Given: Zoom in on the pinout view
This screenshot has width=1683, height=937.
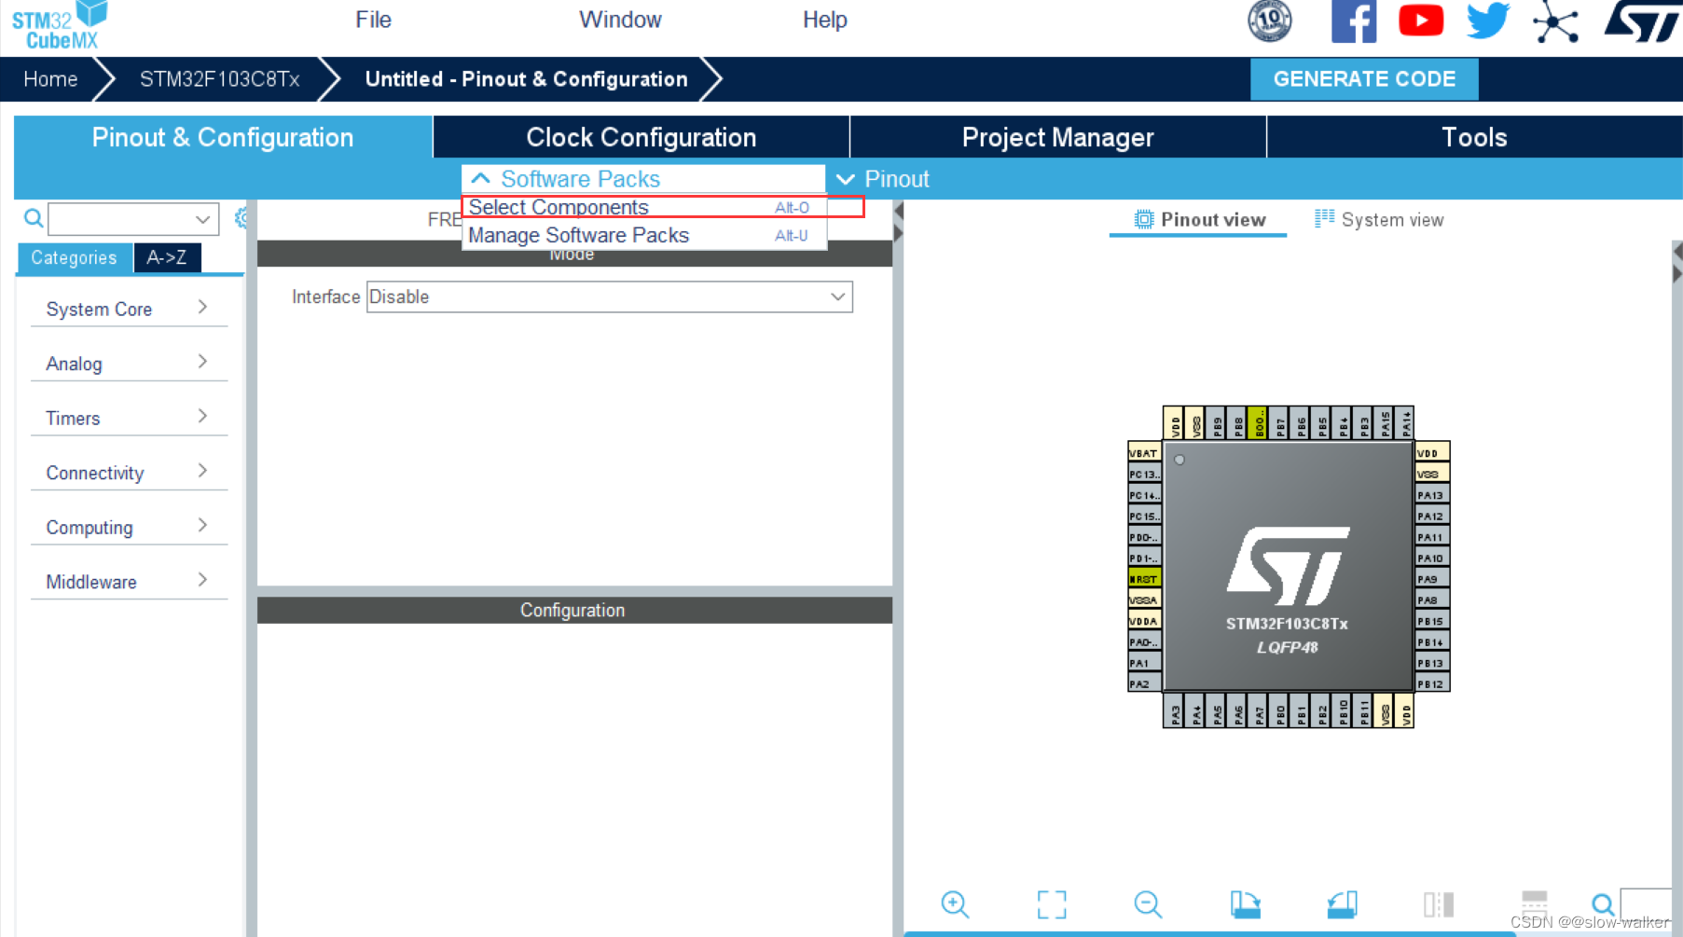Looking at the screenshot, I should click(x=955, y=903).
